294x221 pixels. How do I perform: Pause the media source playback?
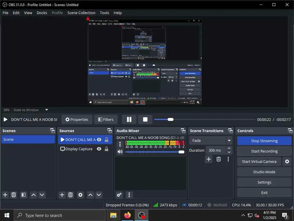129,119
